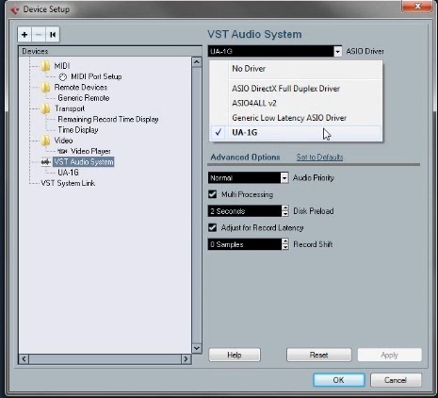This screenshot has height=398, width=438.
Task: Click the Set to Defaults link
Action: coord(319,158)
